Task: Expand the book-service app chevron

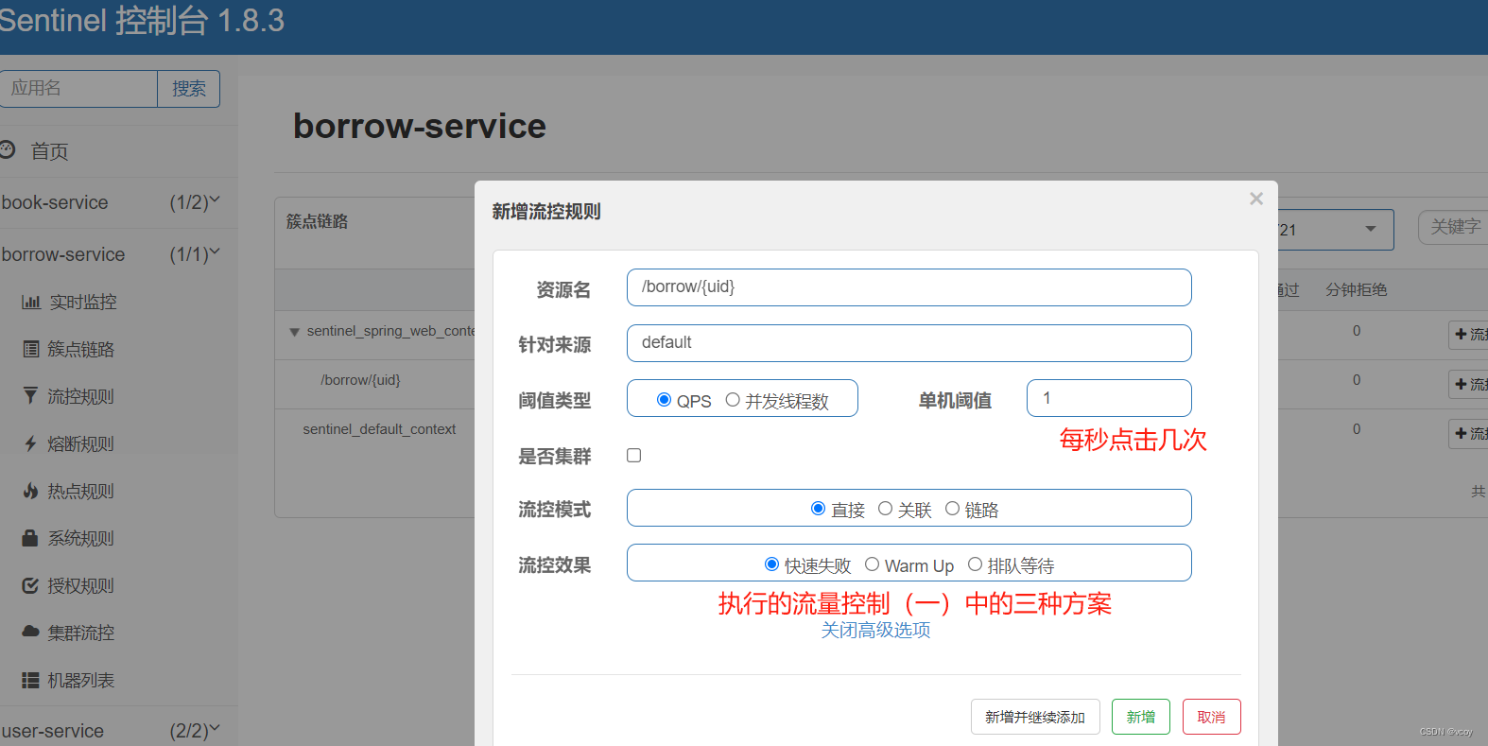Action: tap(215, 200)
